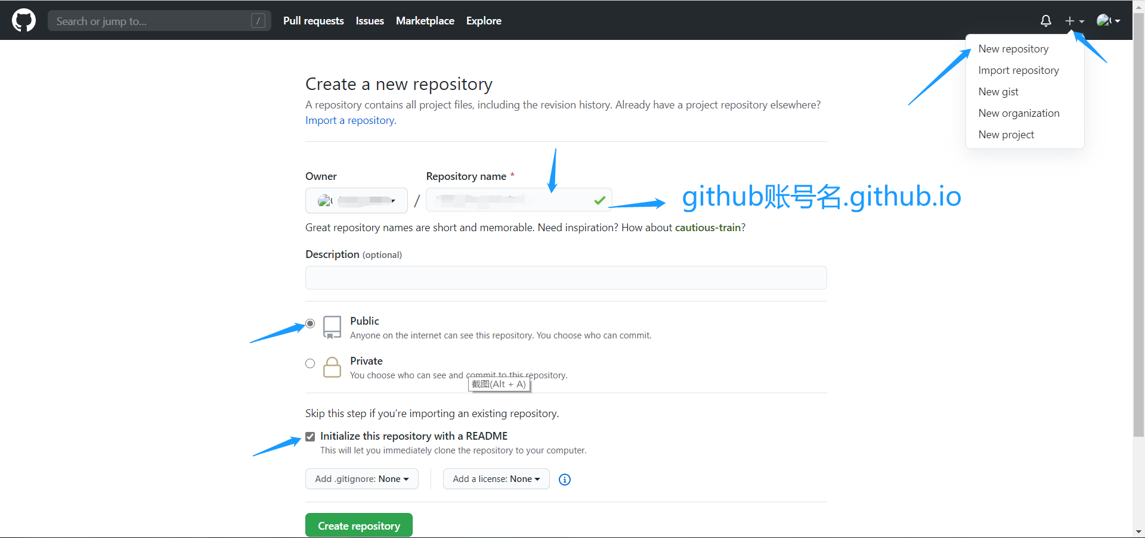Open the Add a license dropdown
The image size is (1145, 538).
click(496, 479)
